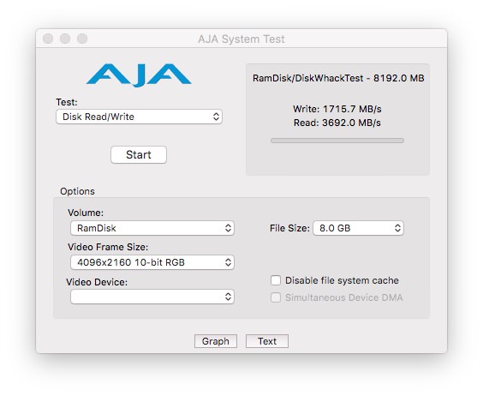Screen dimensions: 483x396
Task: Click the AJA logo
Action: 139,75
